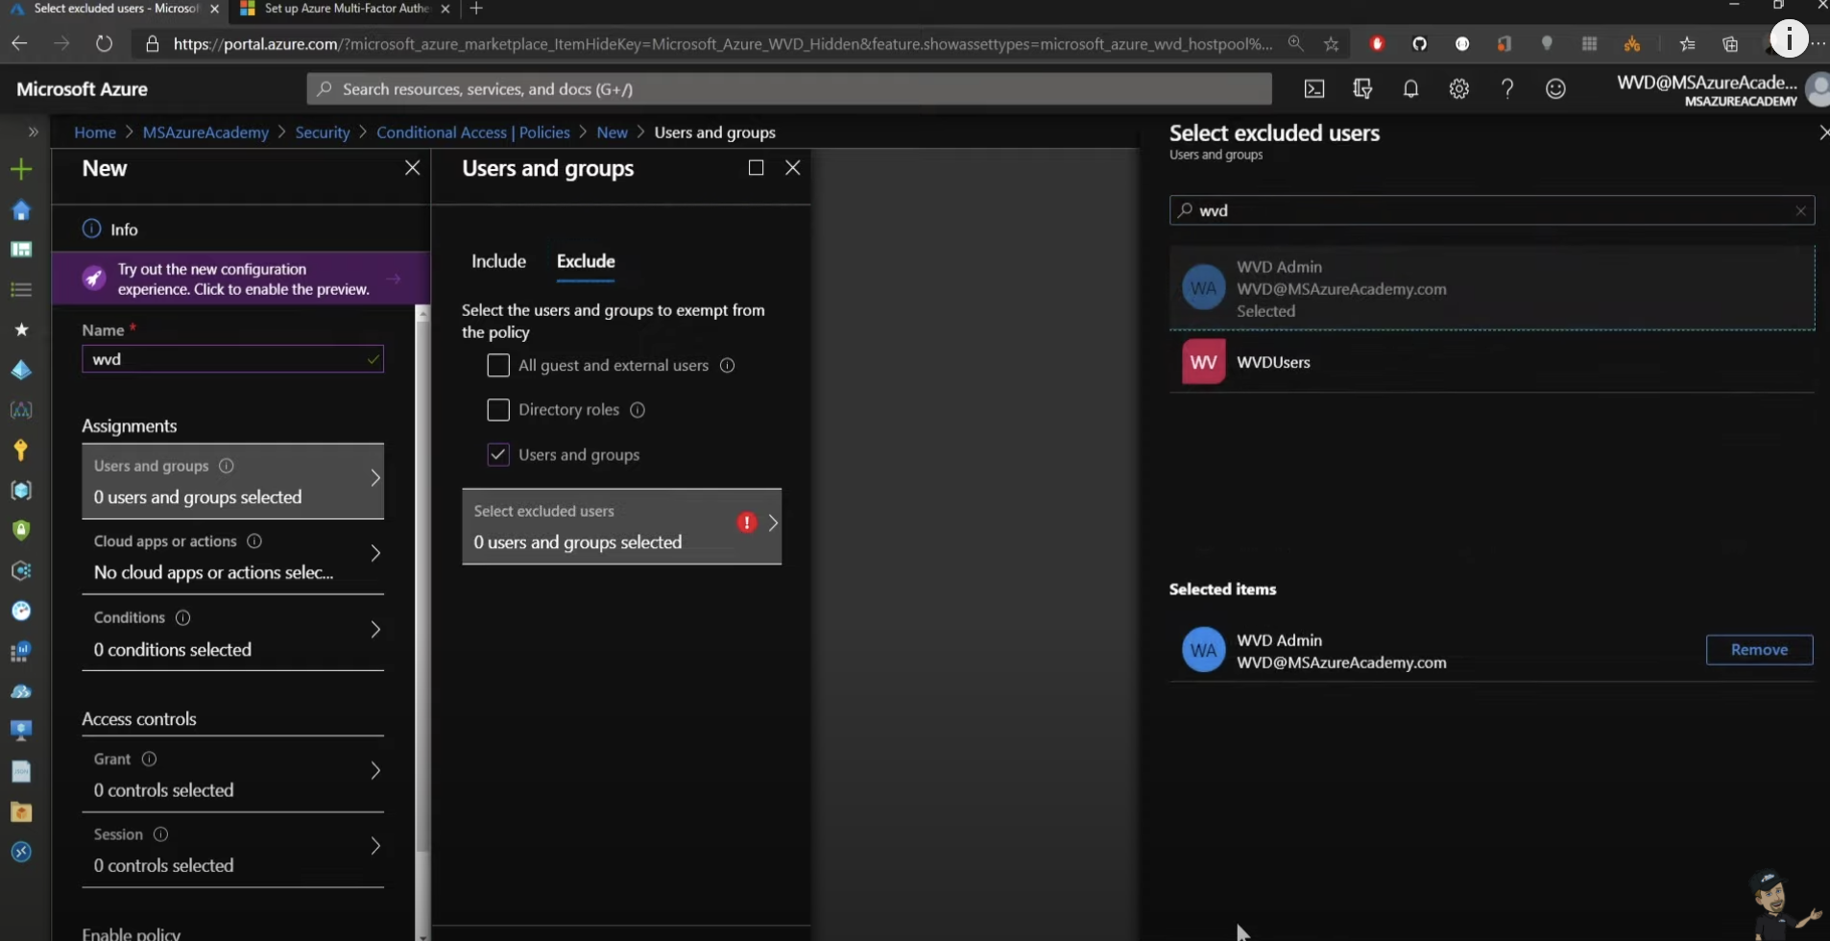Viewport: 1830px width, 941px height.
Task: Open the feedback smiley icon
Action: (1554, 89)
